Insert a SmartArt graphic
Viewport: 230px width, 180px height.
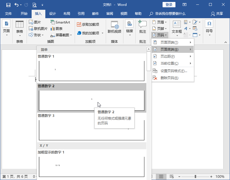tap(60, 22)
